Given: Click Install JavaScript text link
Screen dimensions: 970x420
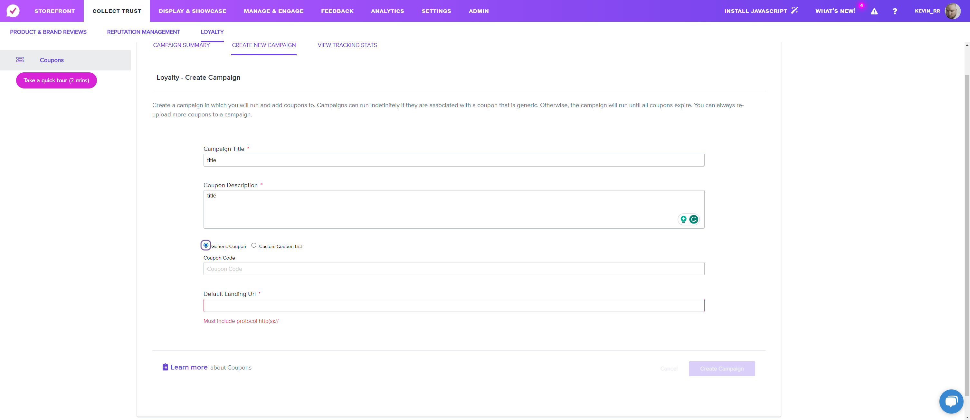Looking at the screenshot, I should (756, 11).
